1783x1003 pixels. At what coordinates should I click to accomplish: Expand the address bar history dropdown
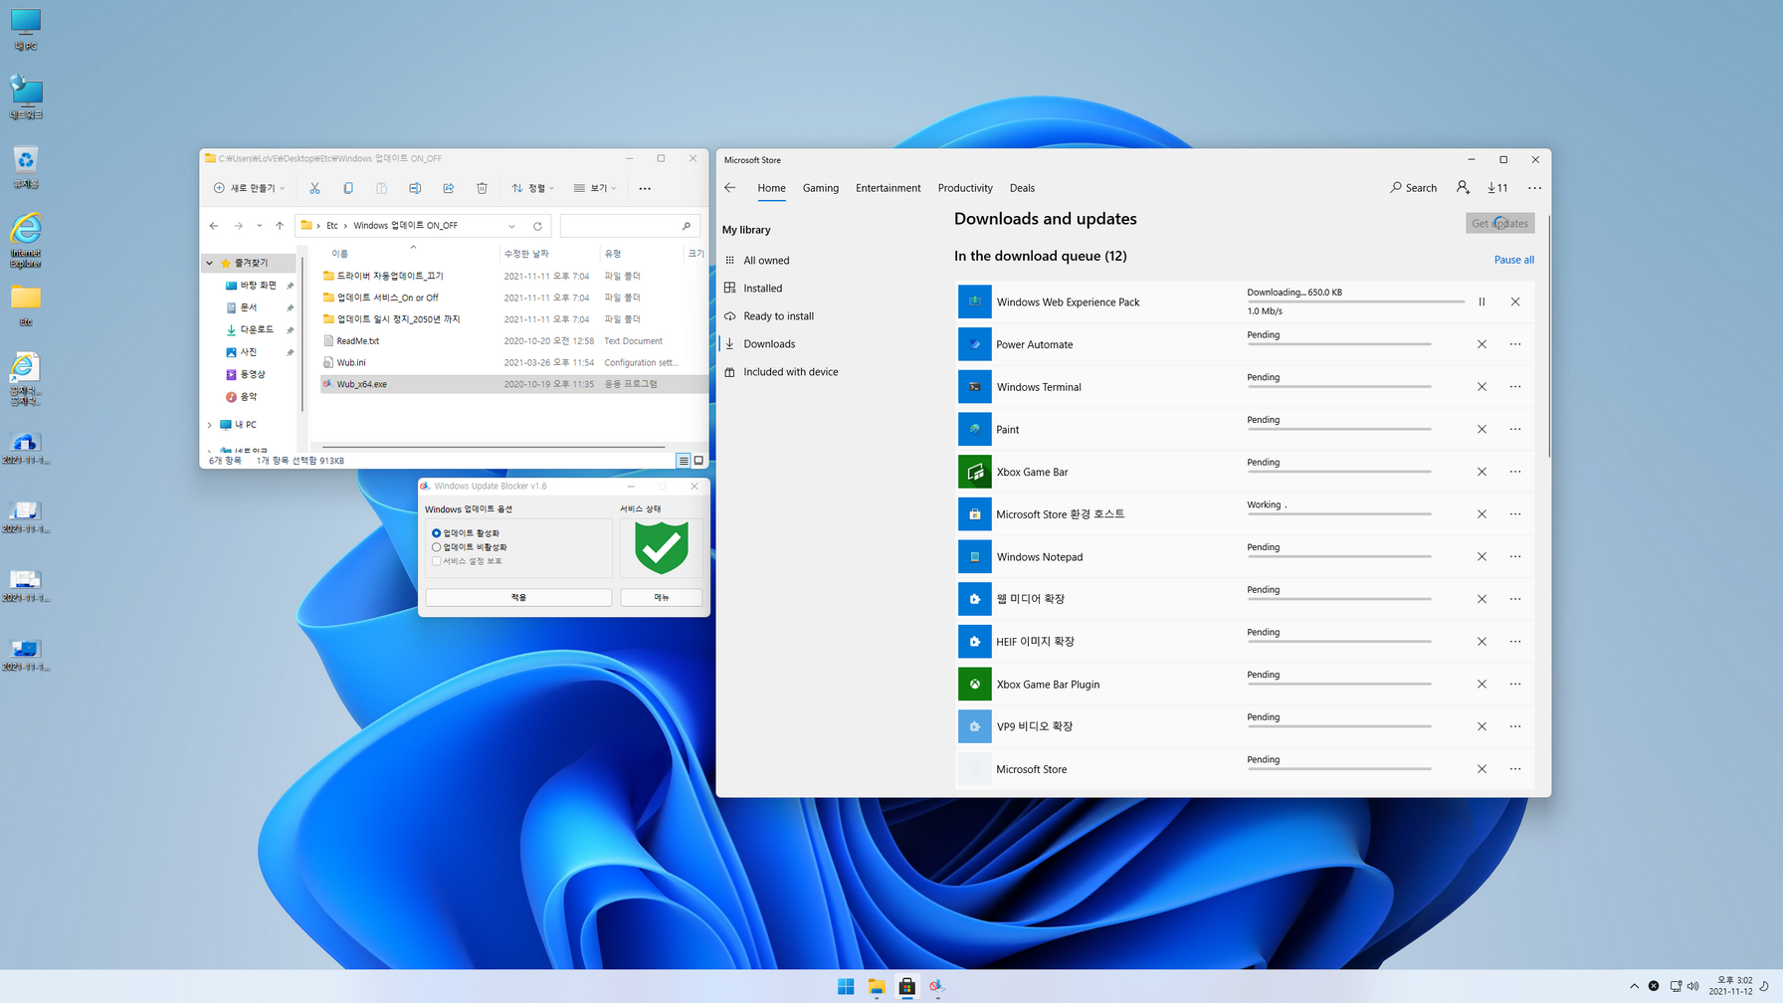point(511,226)
